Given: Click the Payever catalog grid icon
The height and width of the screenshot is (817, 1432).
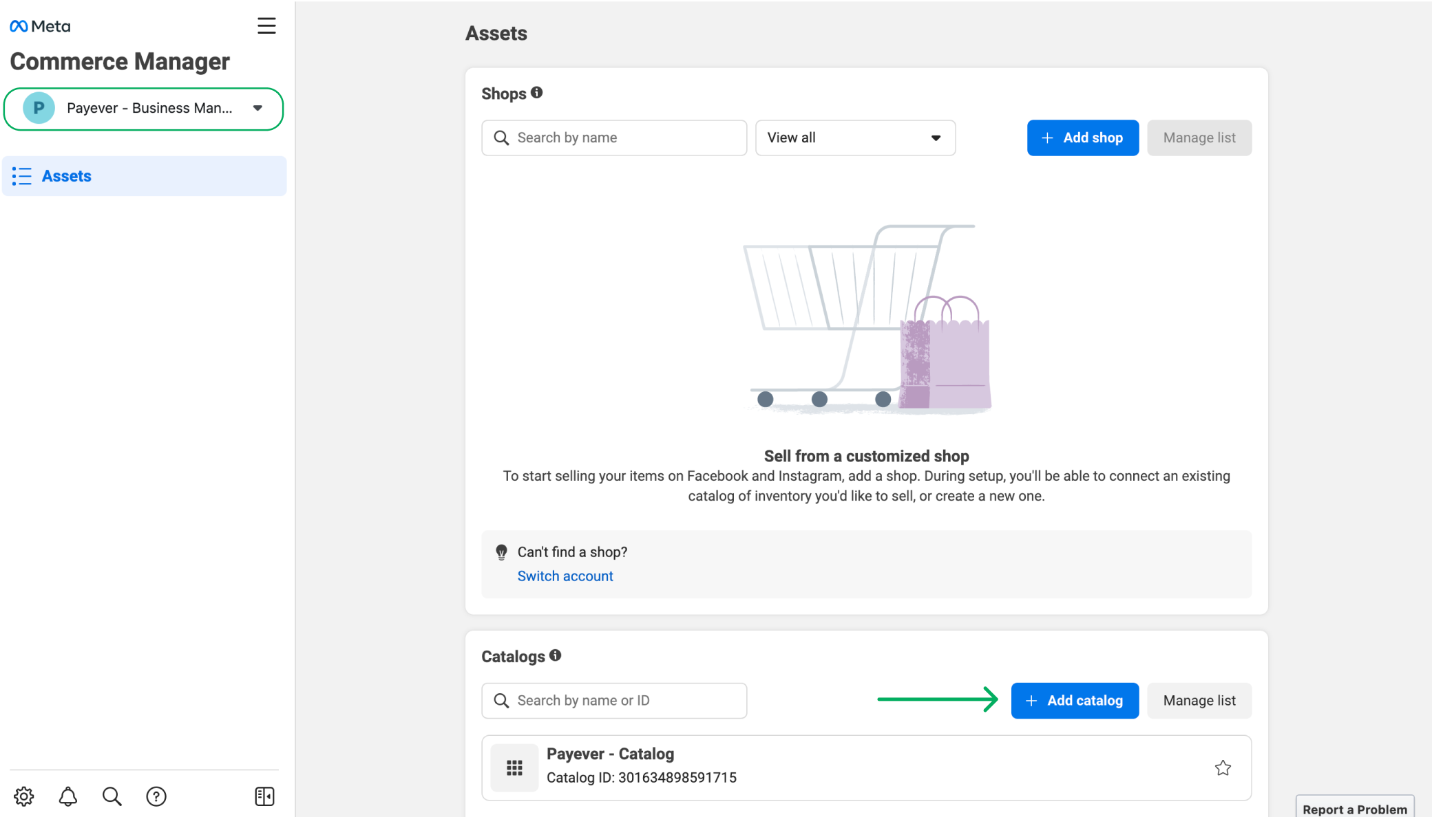Looking at the screenshot, I should click(514, 768).
